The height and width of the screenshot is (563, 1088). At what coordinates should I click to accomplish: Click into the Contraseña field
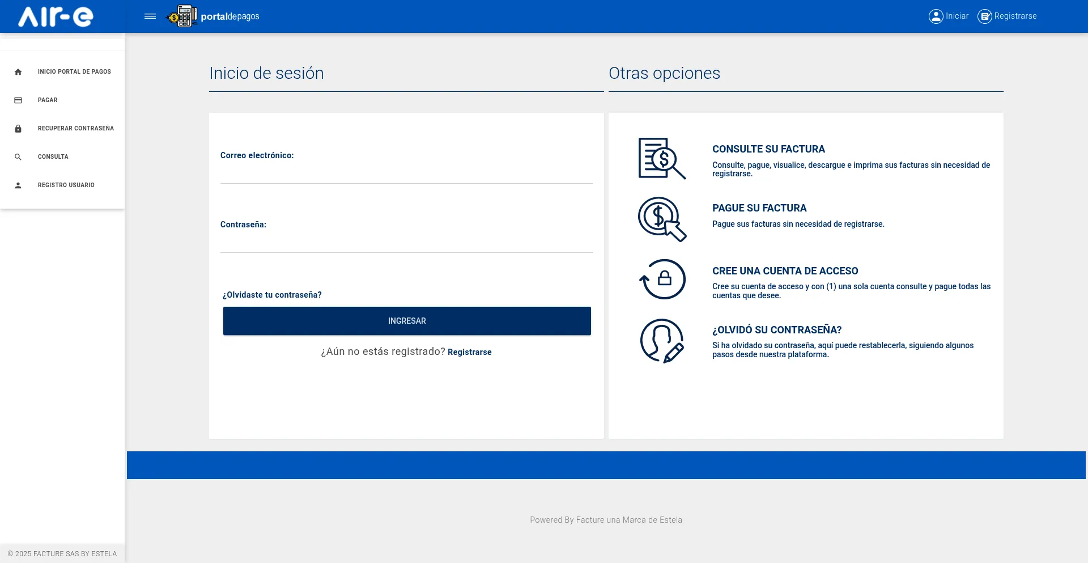(406, 242)
